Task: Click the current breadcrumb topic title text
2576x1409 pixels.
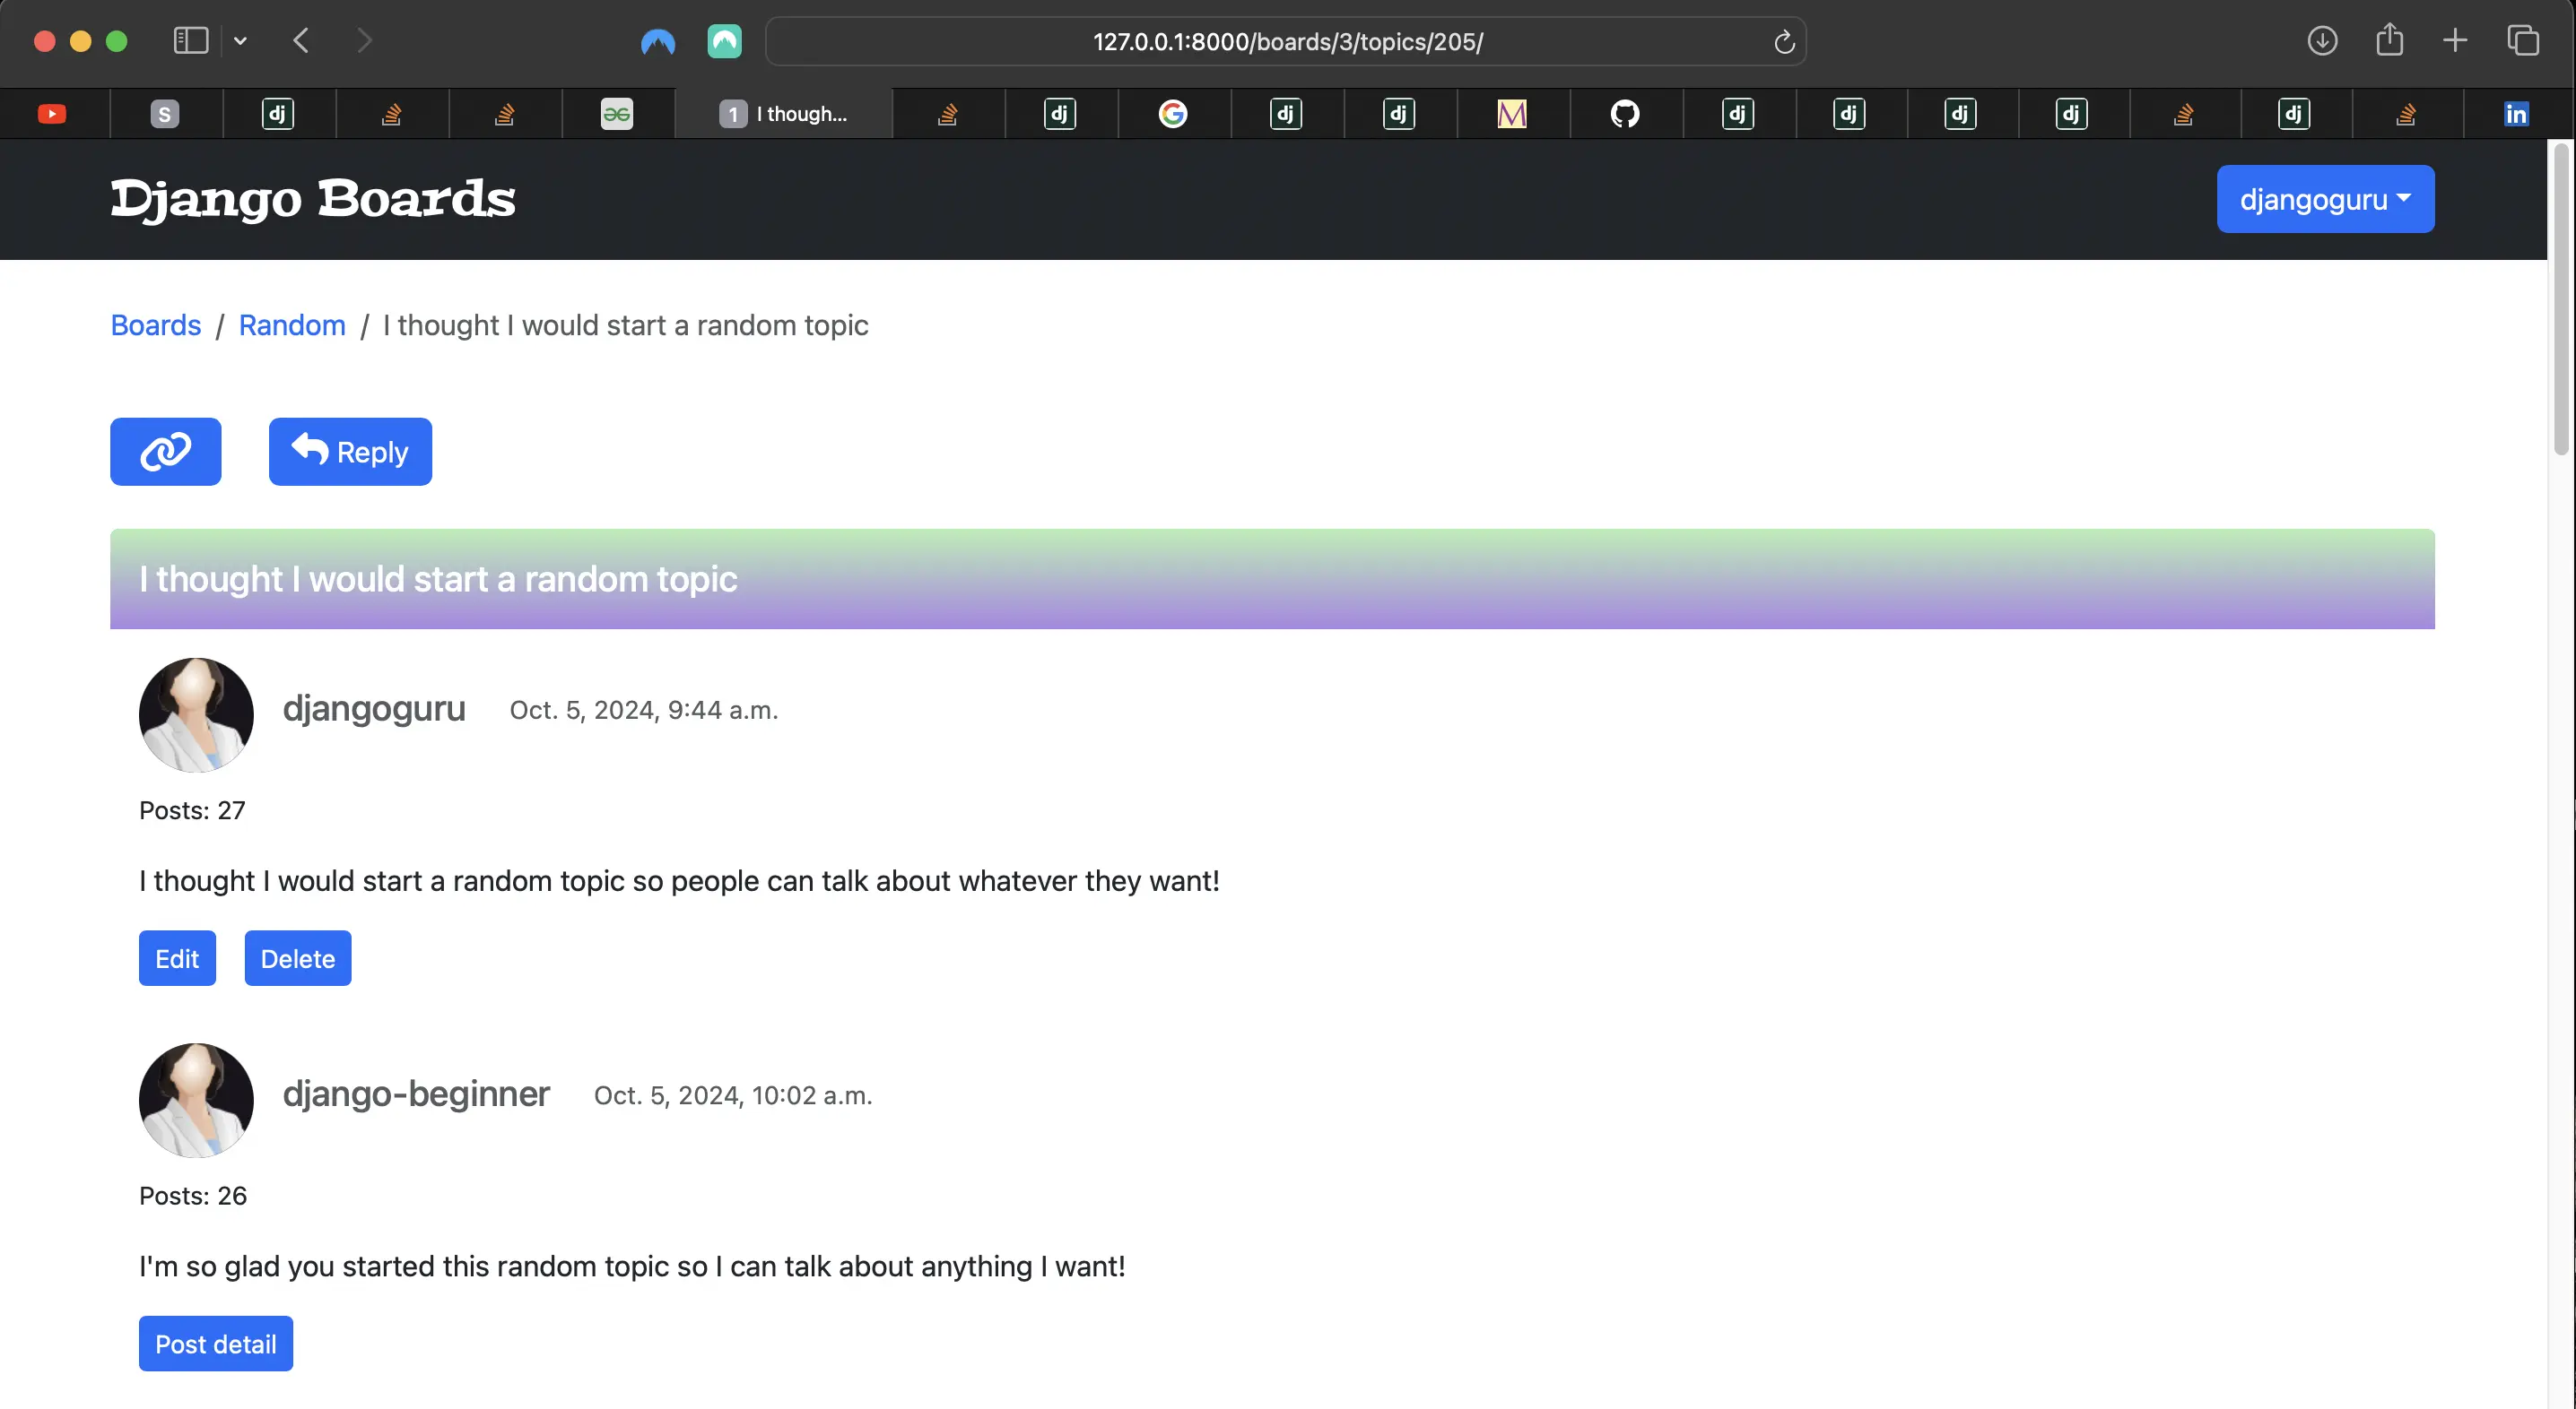Action: pyautogui.click(x=626, y=324)
